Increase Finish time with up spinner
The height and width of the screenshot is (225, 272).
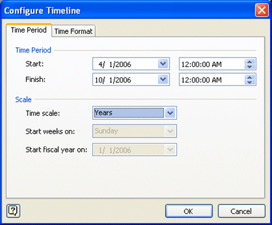tap(249, 77)
